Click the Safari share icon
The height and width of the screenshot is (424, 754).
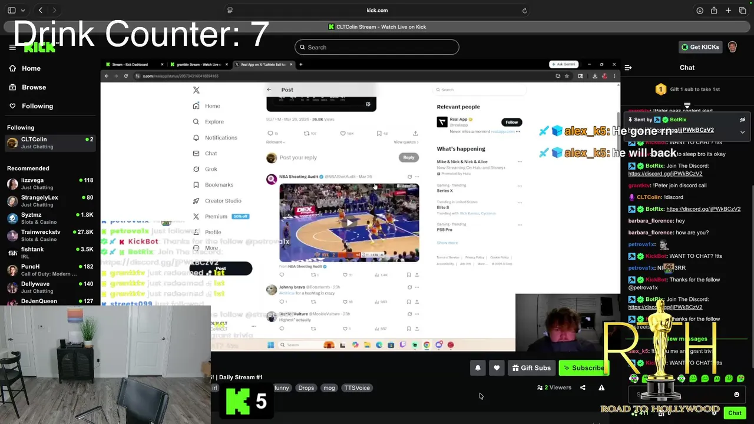[714, 10]
